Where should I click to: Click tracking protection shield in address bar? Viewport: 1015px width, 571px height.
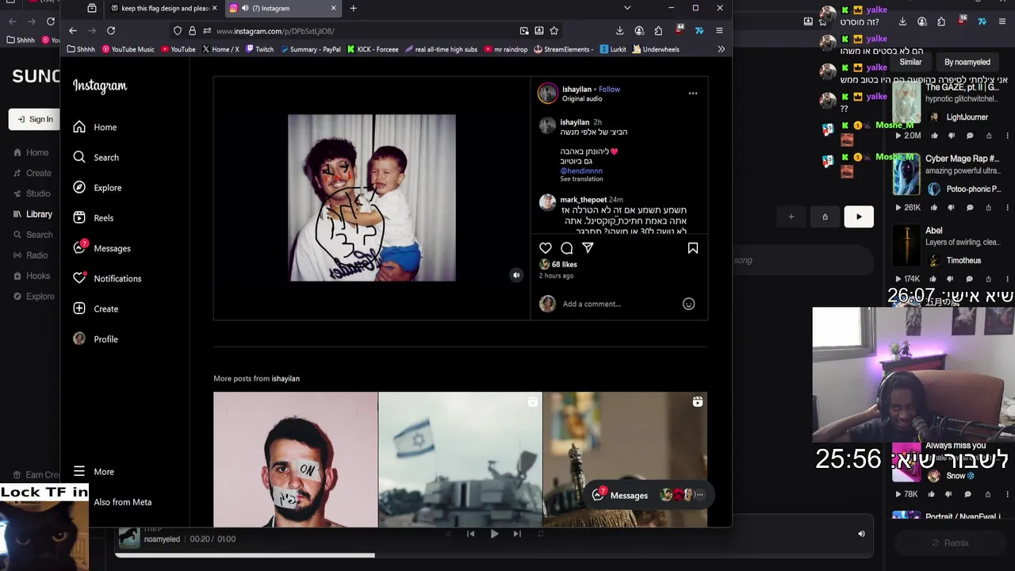[178, 31]
